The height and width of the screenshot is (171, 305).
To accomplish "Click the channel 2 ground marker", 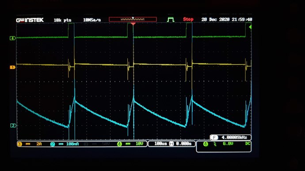I will [x=13, y=126].
